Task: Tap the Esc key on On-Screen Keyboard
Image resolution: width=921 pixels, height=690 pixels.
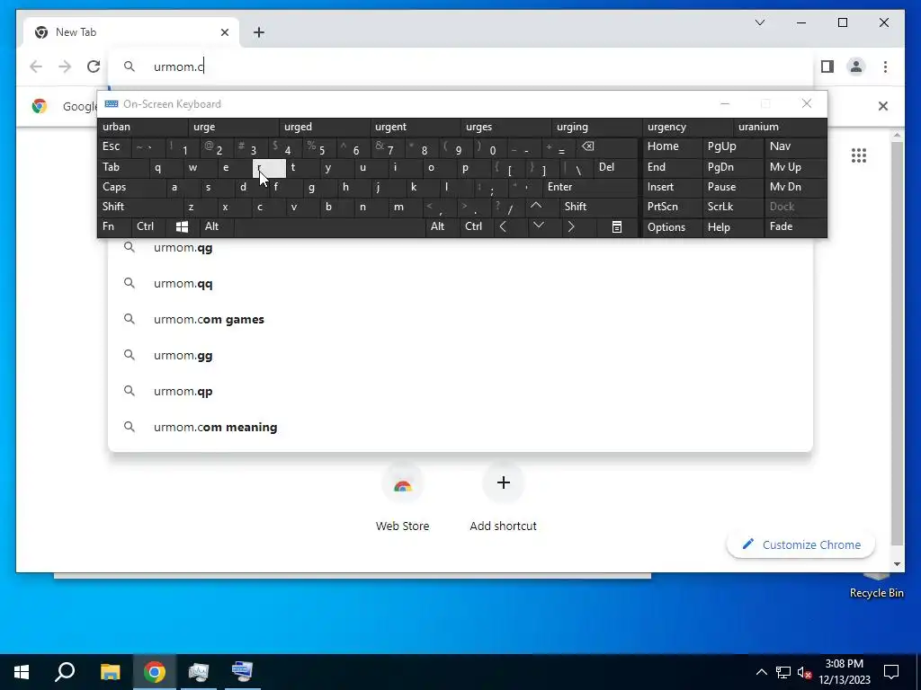Action: pyautogui.click(x=114, y=146)
